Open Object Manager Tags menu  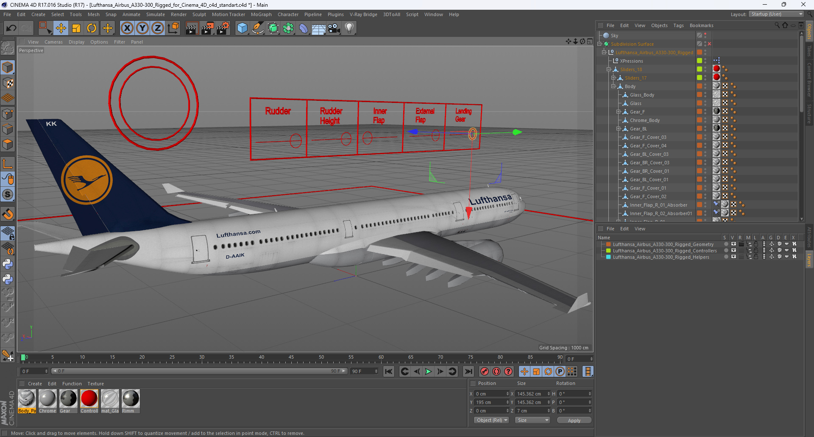coord(678,25)
